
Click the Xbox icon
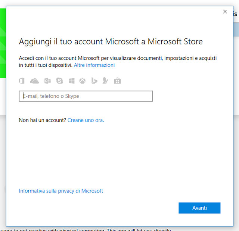point(83,81)
